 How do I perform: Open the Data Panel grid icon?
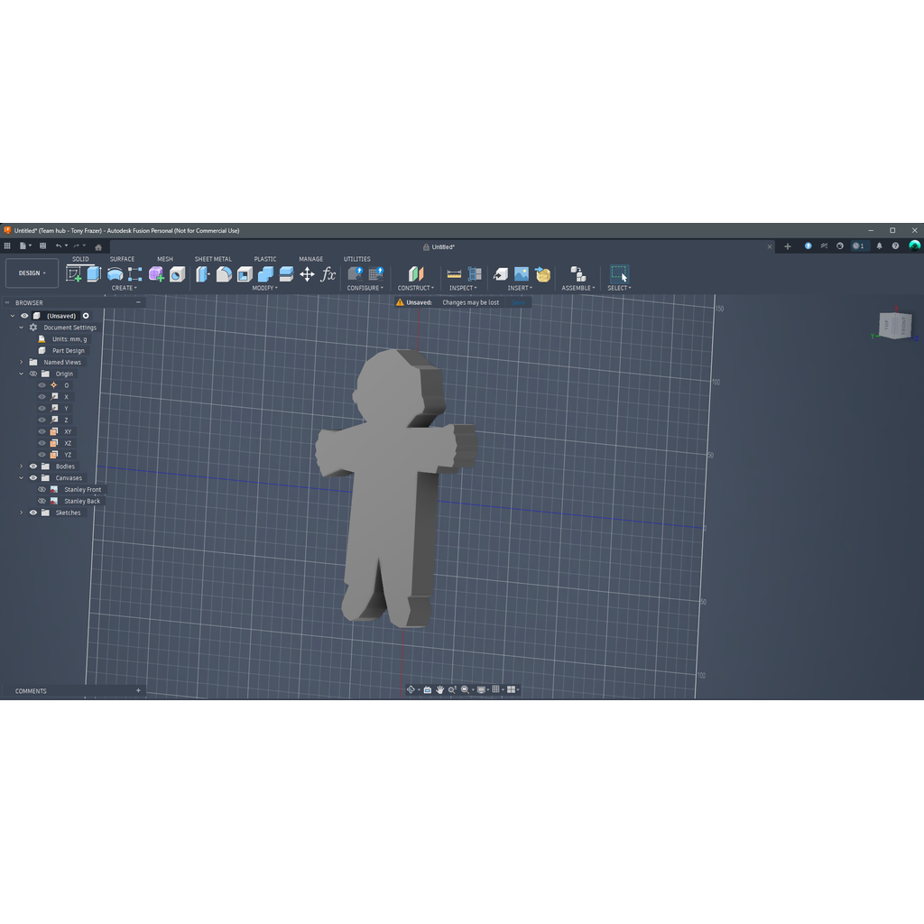coord(7,245)
